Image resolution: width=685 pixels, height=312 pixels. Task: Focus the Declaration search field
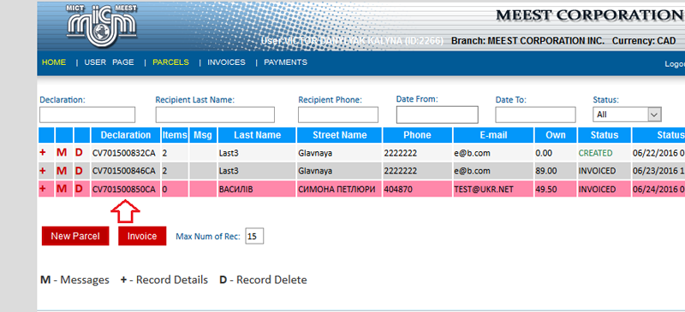pos(87,115)
